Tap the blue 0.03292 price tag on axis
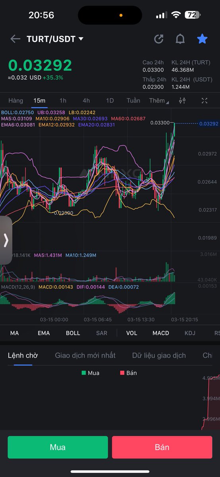Screen dimensions: 220x477 pos(208,124)
